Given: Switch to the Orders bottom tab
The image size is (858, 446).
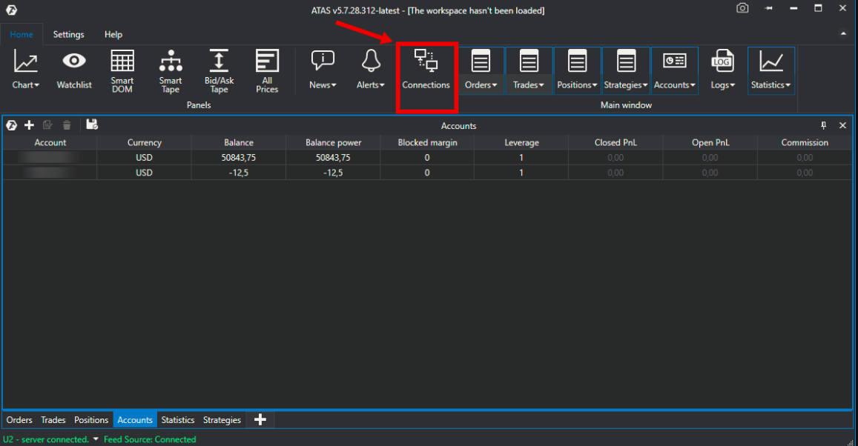Looking at the screenshot, I should (x=19, y=420).
